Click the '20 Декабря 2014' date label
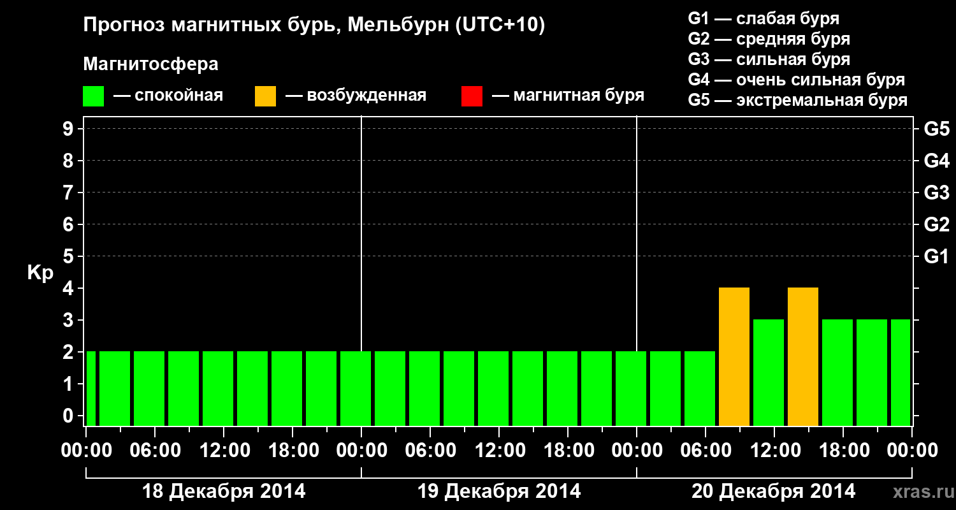The width and height of the screenshot is (956, 510). [774, 492]
